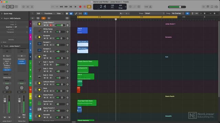The width and height of the screenshot is (220, 123).
Task: Add a new track with plus button
Action: 32,18
